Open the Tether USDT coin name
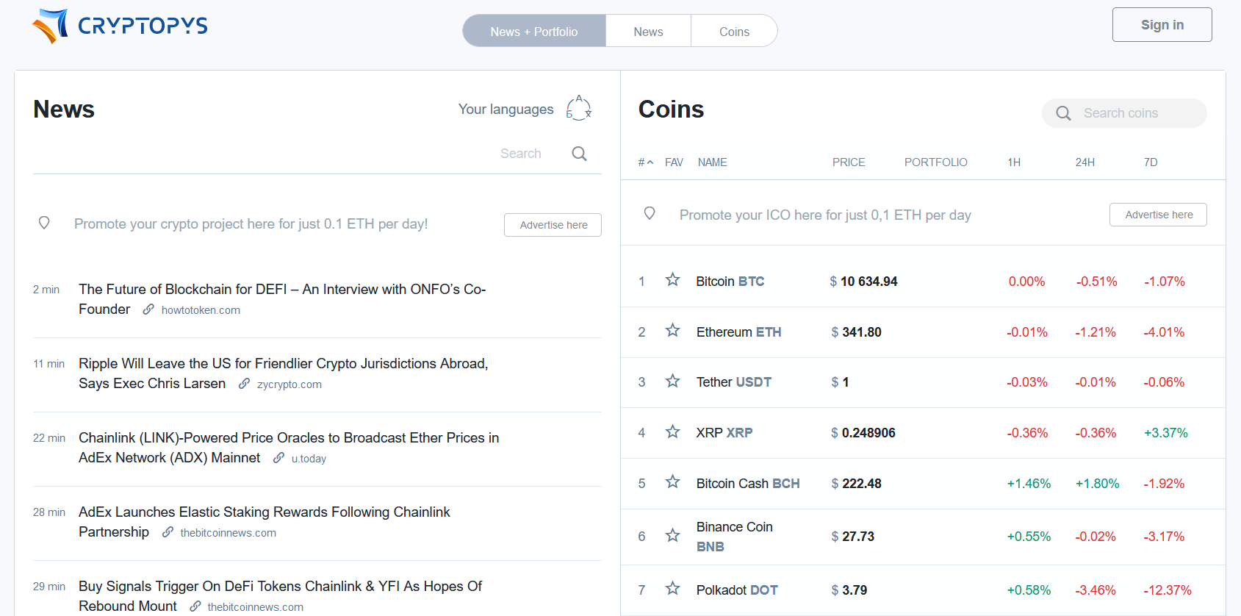 (x=734, y=382)
